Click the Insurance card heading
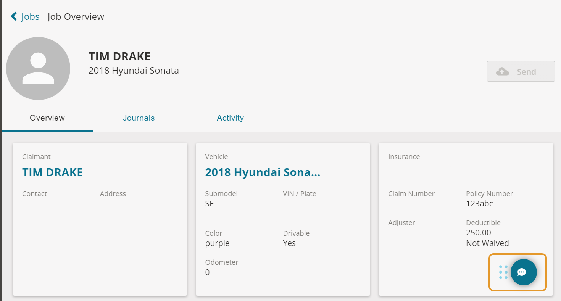The image size is (561, 301). (404, 157)
